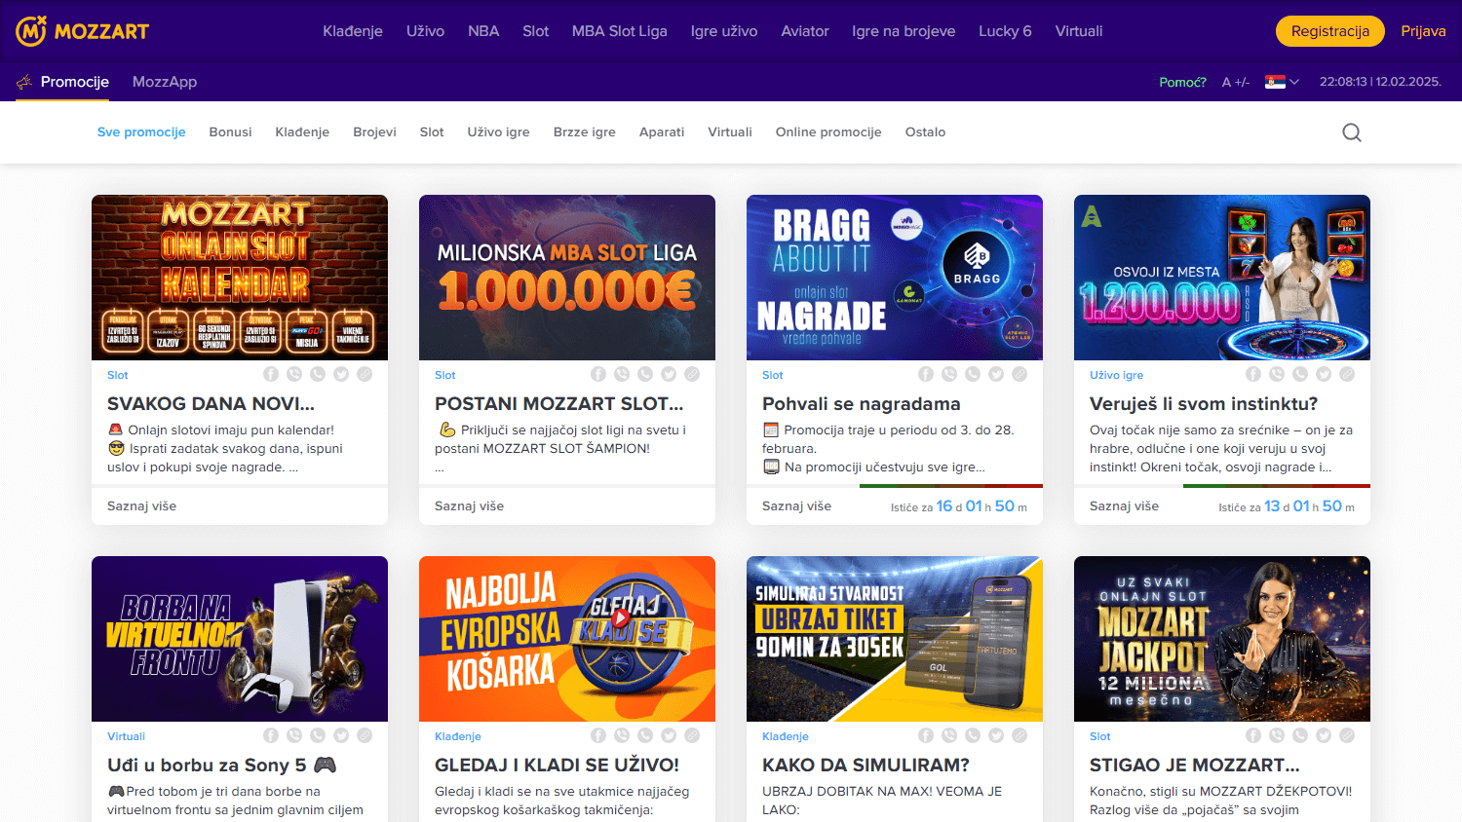Open the search magnifier icon
The height and width of the screenshot is (822, 1462).
coord(1352,132)
